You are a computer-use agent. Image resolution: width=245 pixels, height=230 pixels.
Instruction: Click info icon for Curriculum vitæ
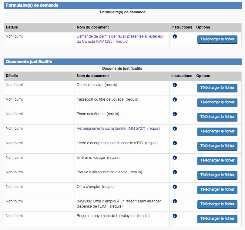click(x=175, y=85)
